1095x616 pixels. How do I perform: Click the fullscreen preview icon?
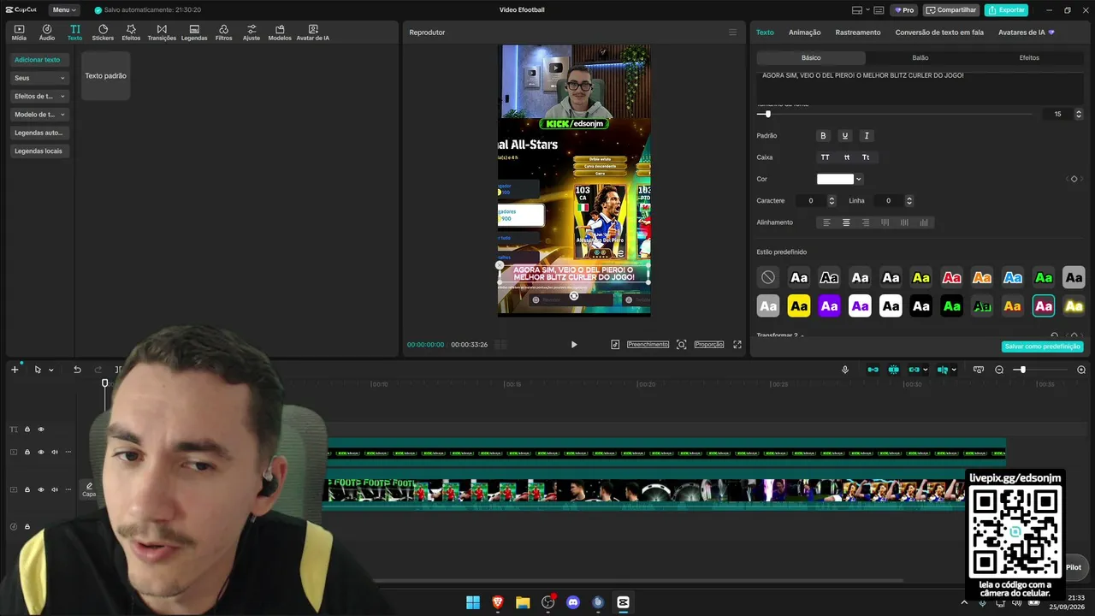[x=737, y=344]
